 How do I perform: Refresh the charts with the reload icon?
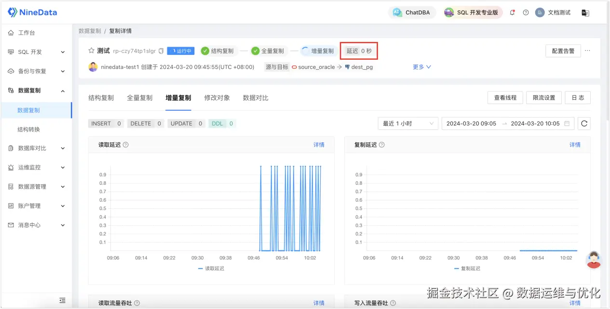click(584, 124)
